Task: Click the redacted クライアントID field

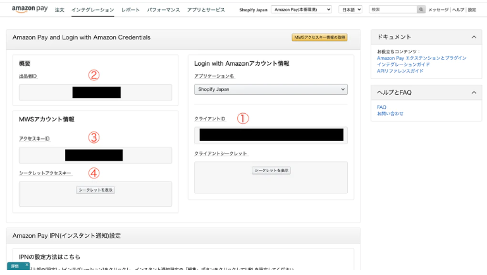Action: pyautogui.click(x=271, y=135)
